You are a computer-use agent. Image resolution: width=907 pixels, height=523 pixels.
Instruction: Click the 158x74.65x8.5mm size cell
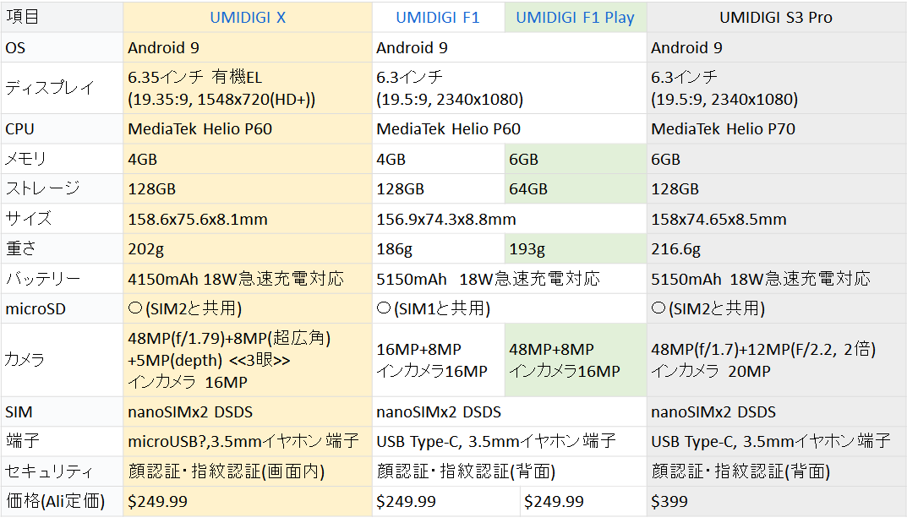click(x=776, y=219)
